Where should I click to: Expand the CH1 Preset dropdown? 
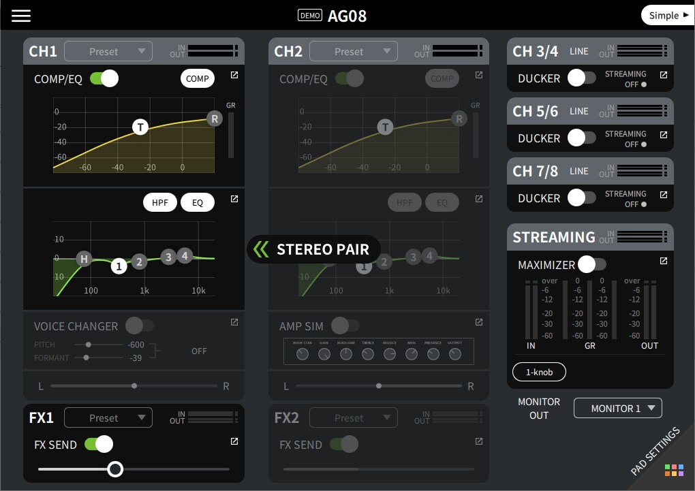pyautogui.click(x=108, y=51)
